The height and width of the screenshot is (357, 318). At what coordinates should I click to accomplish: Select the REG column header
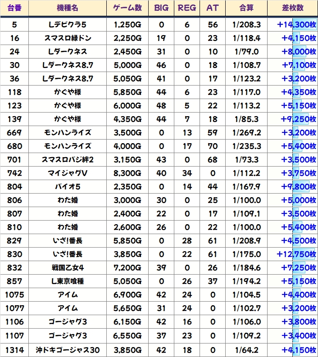pos(187,8)
